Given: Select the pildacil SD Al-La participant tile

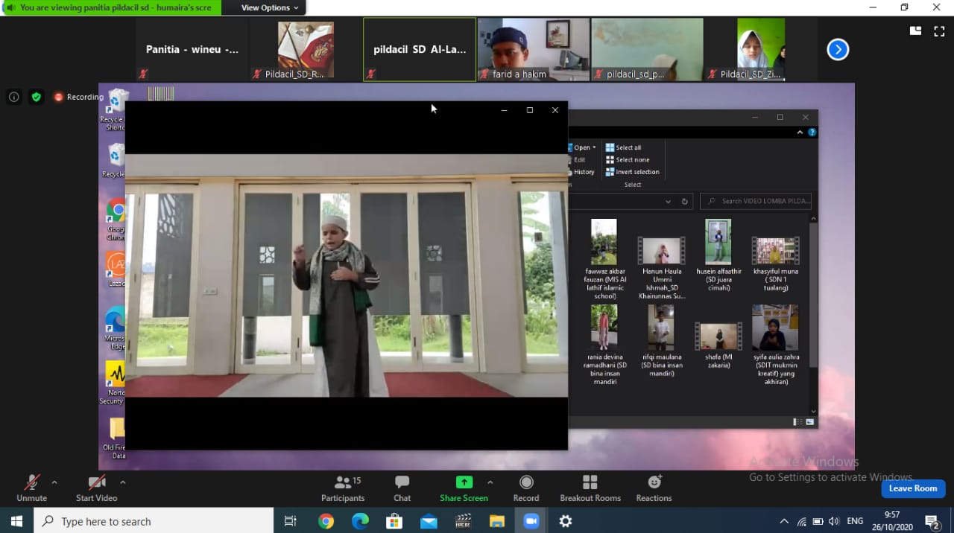Looking at the screenshot, I should click(420, 50).
